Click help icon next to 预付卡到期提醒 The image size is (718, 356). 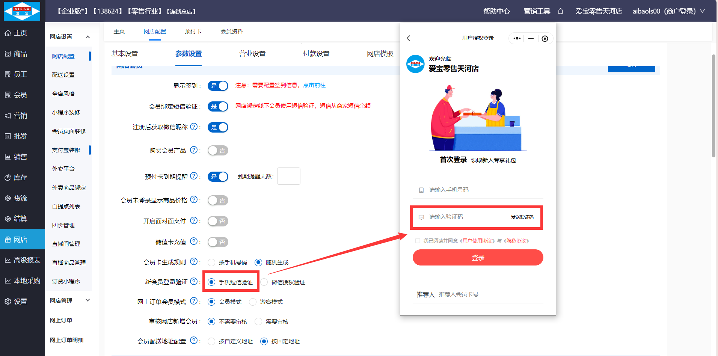click(x=194, y=176)
